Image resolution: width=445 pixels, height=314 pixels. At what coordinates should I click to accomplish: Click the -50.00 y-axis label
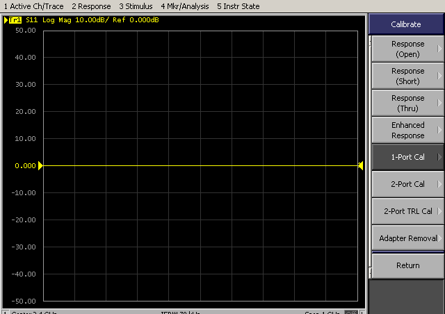24,301
